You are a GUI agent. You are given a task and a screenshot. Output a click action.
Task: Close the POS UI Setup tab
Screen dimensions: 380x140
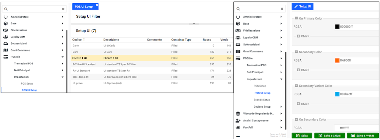(x=97, y=5)
